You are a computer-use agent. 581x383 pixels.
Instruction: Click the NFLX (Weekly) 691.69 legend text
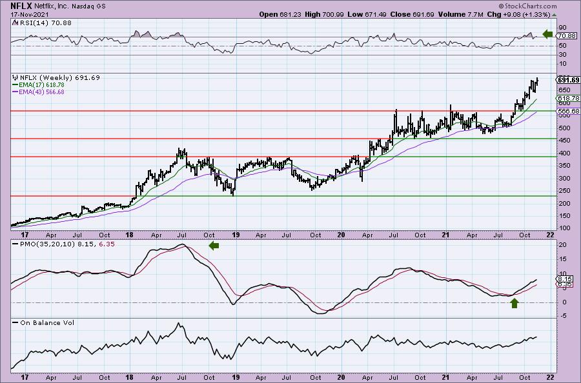[x=59, y=78]
